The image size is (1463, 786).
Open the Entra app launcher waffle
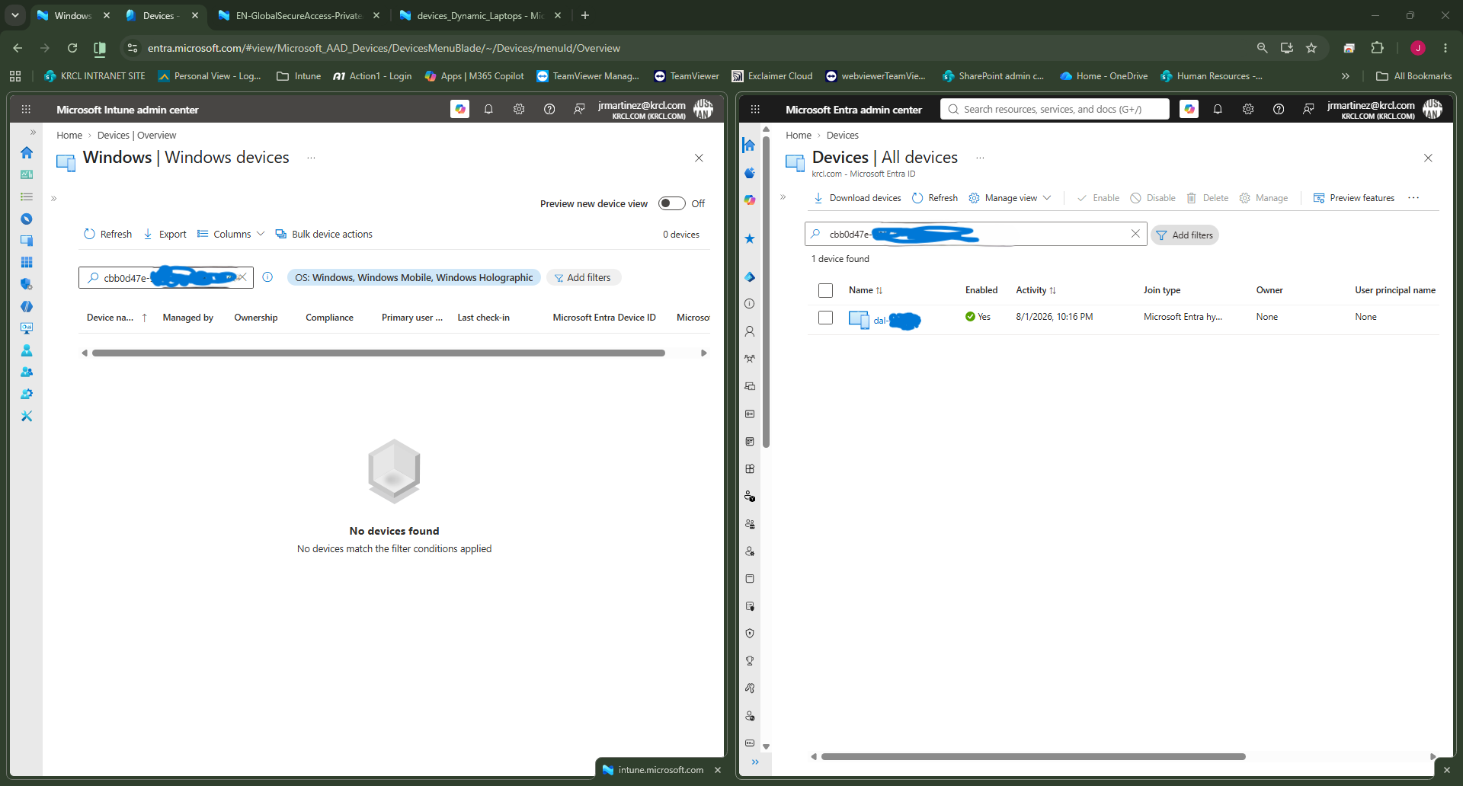coord(755,109)
